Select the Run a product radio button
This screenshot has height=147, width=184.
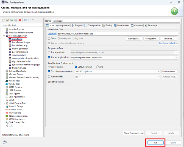(49, 52)
